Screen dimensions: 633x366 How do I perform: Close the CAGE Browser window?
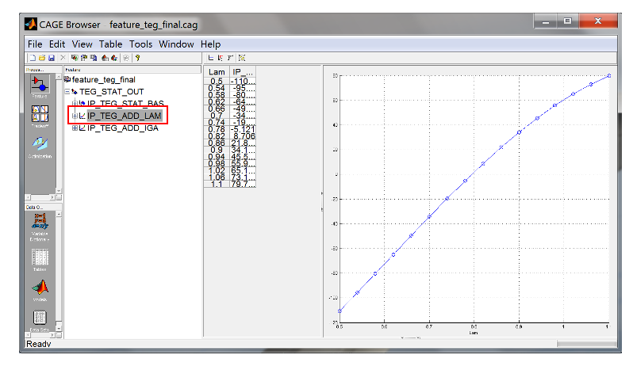[598, 21]
